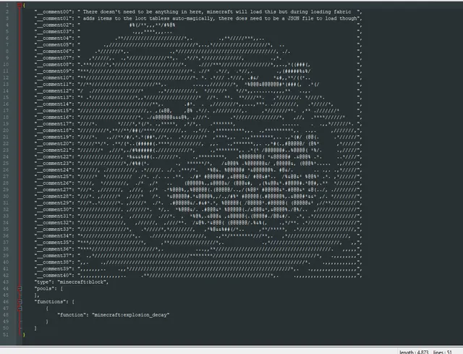This screenshot has height=354, width=463.
Task: Click the words "There doesn't need to be anything"
Action: point(130,12)
